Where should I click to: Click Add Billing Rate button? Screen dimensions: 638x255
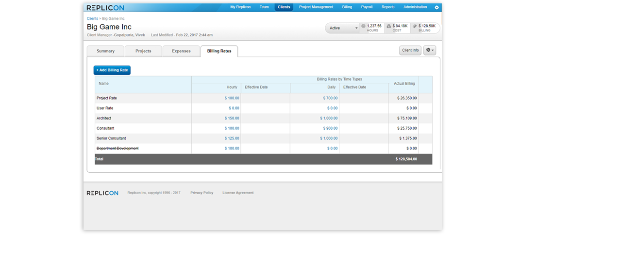click(x=112, y=70)
